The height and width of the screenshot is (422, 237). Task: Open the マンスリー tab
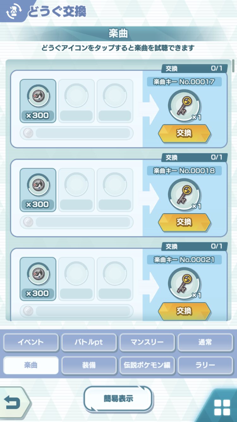point(147,342)
